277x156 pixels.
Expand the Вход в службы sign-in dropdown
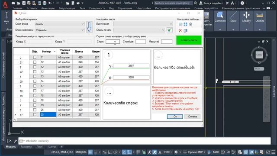coord(213,3)
